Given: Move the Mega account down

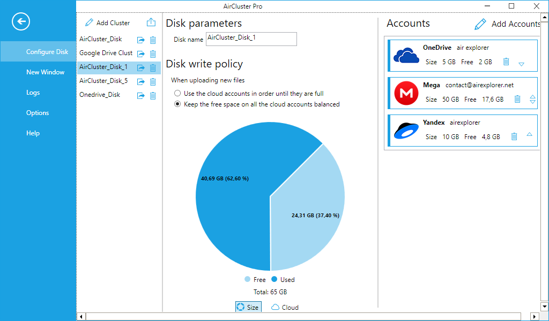Looking at the screenshot, I should click(x=532, y=102).
